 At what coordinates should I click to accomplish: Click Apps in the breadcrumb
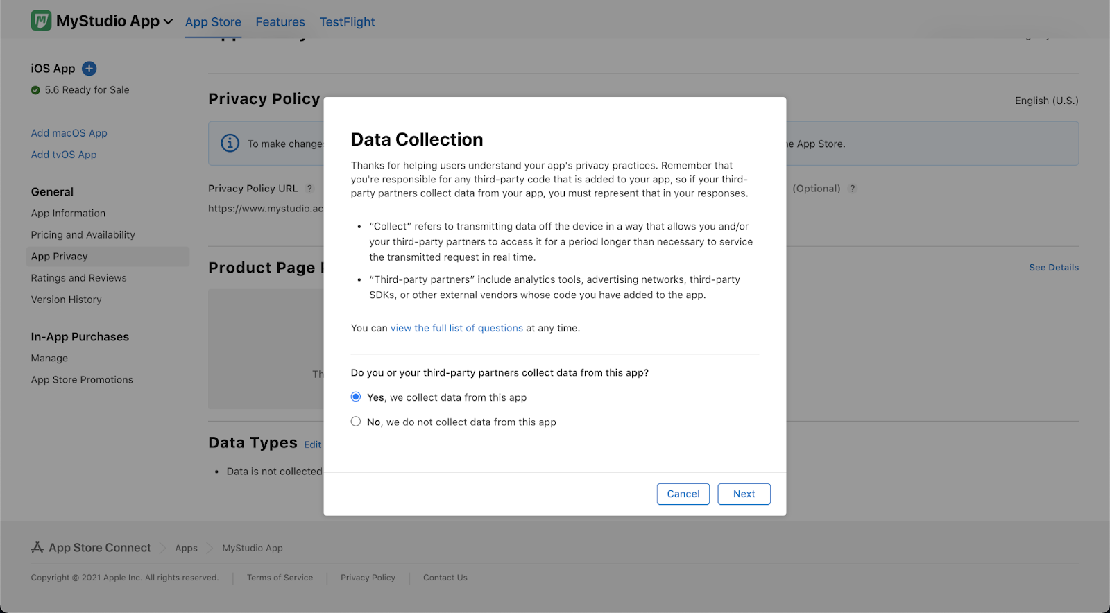point(186,548)
